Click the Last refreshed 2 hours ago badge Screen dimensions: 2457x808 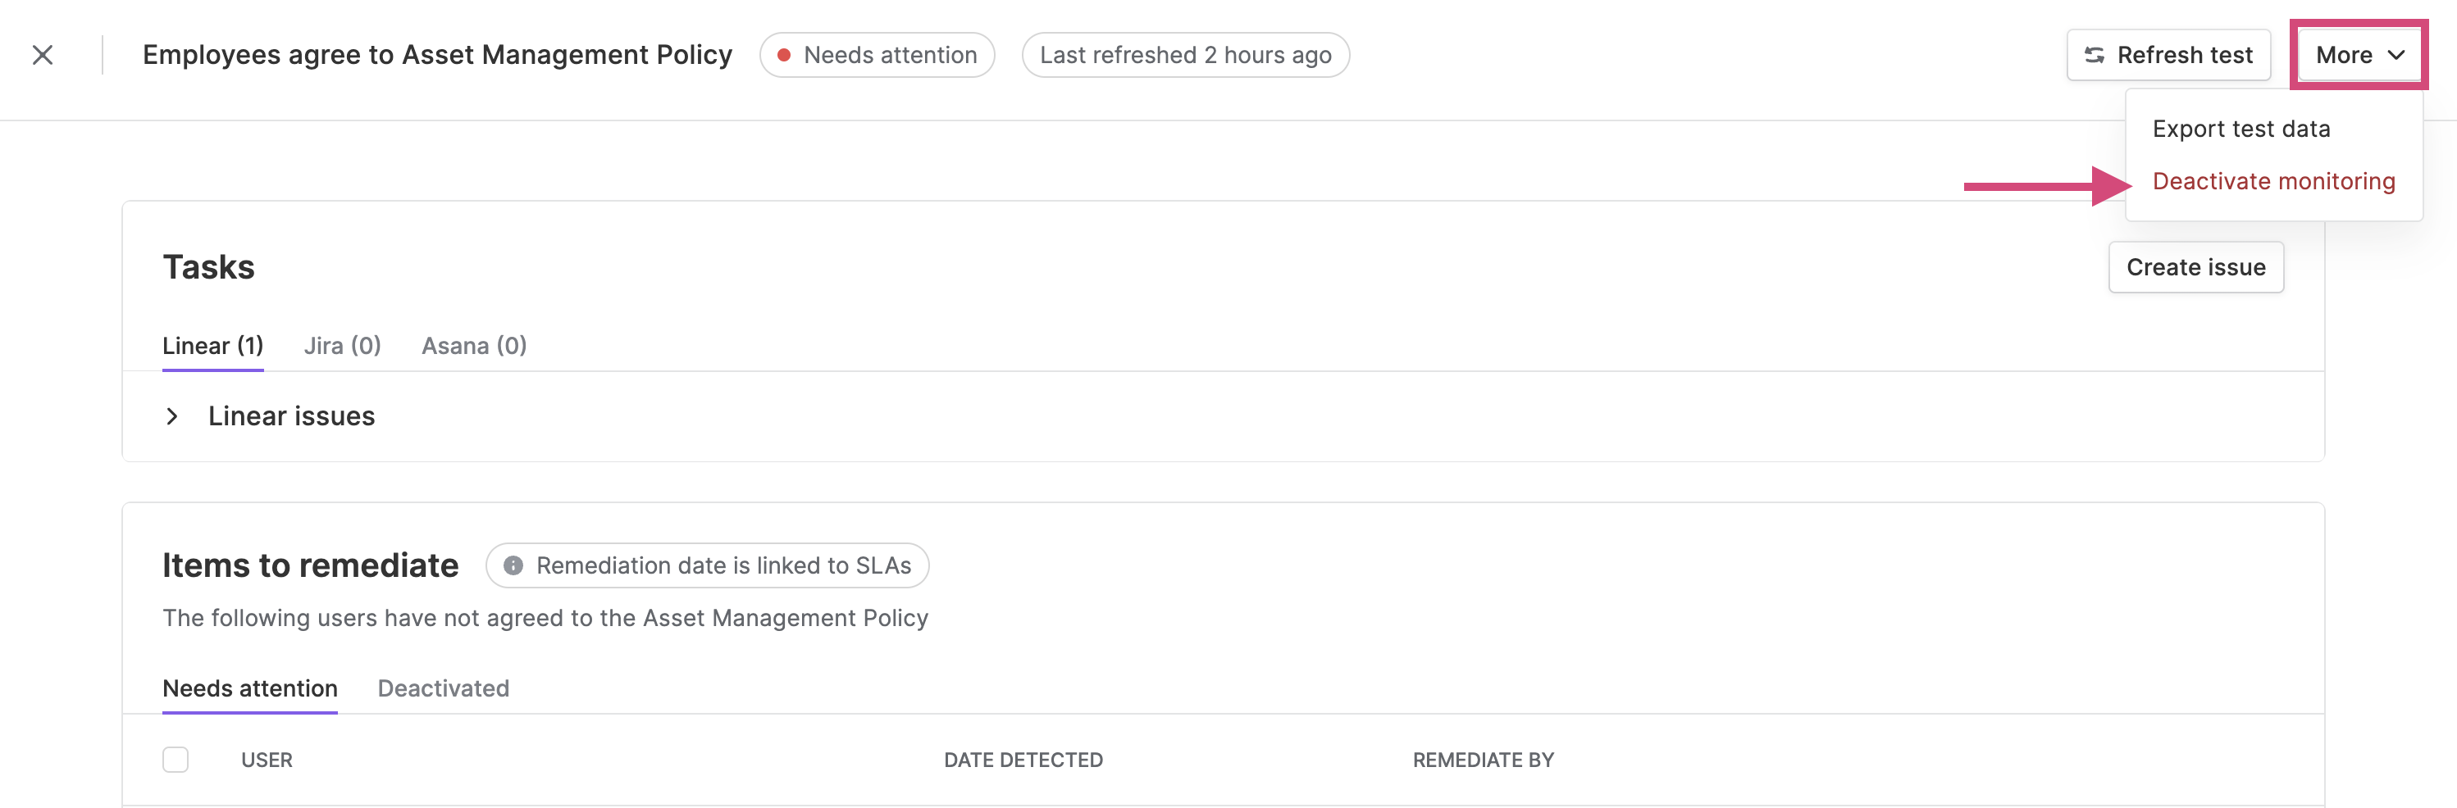[1186, 55]
